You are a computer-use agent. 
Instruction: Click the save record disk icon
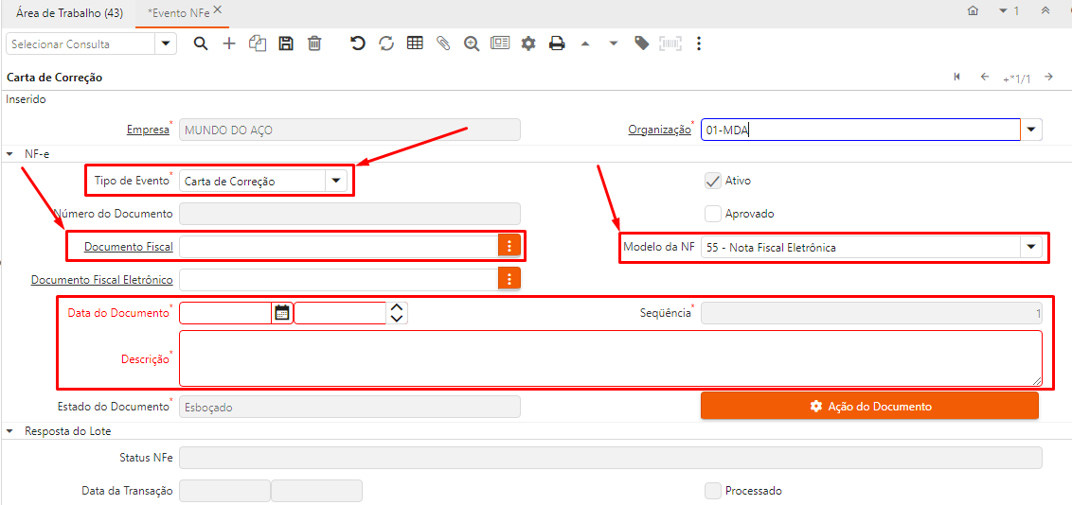click(286, 44)
